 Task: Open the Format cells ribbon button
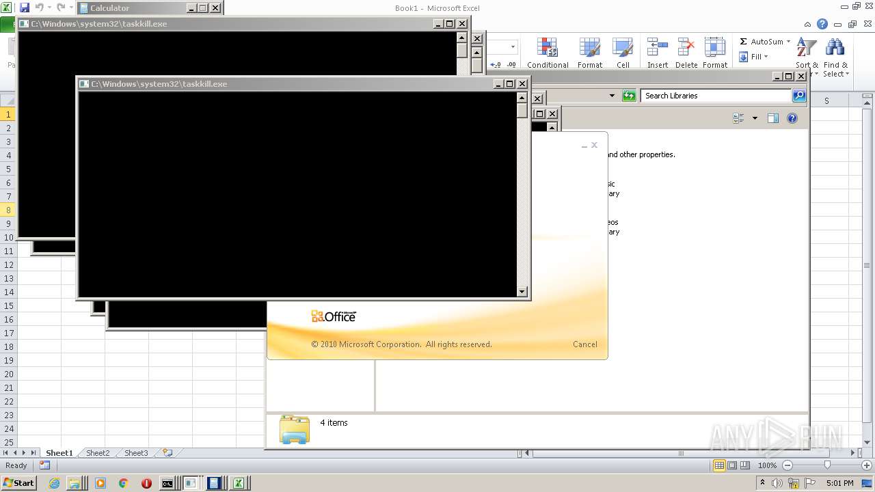[715, 53]
